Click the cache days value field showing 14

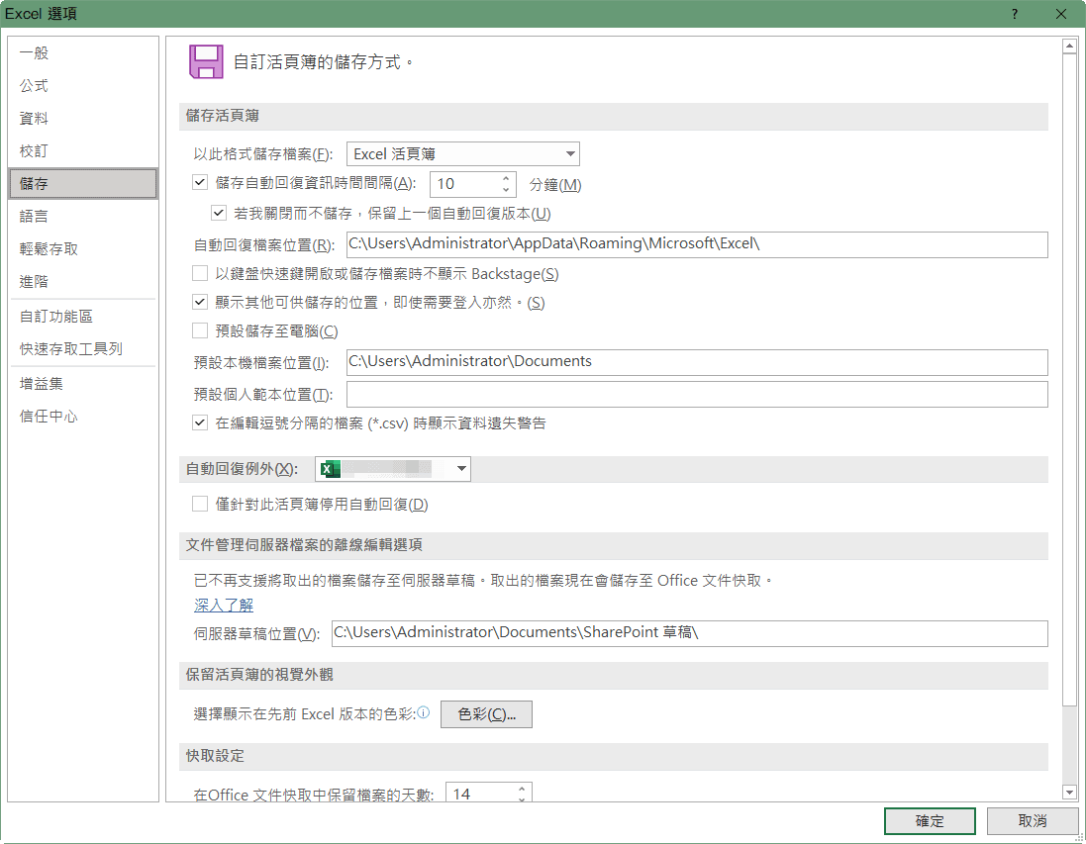pos(480,794)
